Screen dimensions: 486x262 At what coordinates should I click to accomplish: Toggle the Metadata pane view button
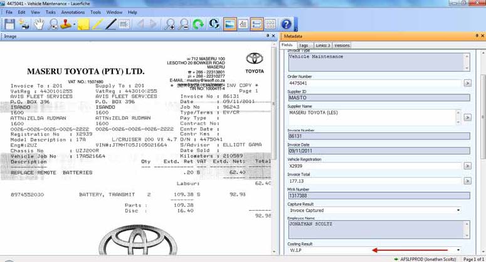pos(256,24)
